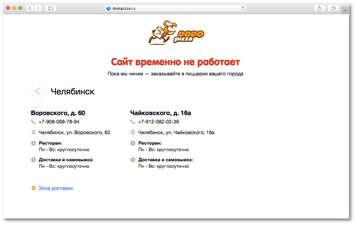
Task: Click phone icon for Чайковского pizzeria
Action: [x=133, y=122]
